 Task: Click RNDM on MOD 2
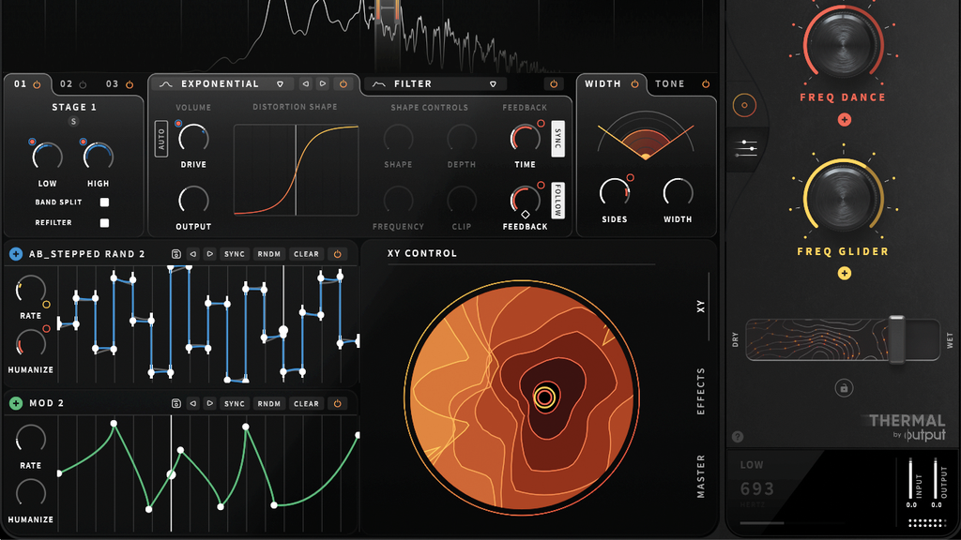coord(269,403)
